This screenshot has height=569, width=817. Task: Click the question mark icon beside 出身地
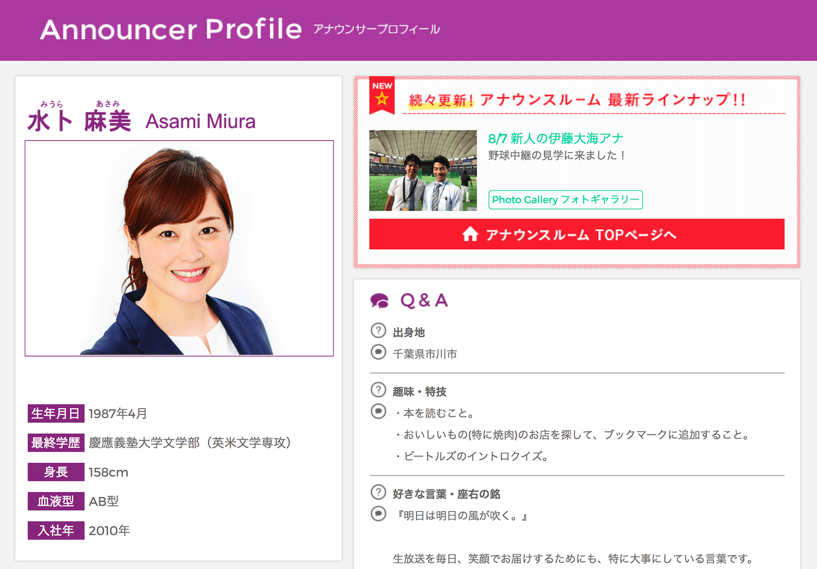(x=378, y=330)
